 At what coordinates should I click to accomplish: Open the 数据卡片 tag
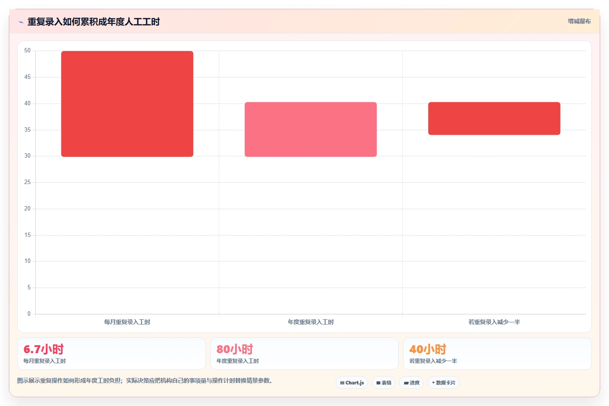pos(444,383)
